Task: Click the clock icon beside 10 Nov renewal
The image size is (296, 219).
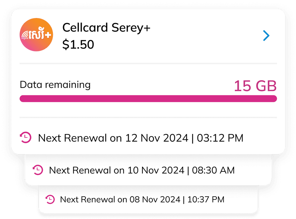Action: point(38,170)
